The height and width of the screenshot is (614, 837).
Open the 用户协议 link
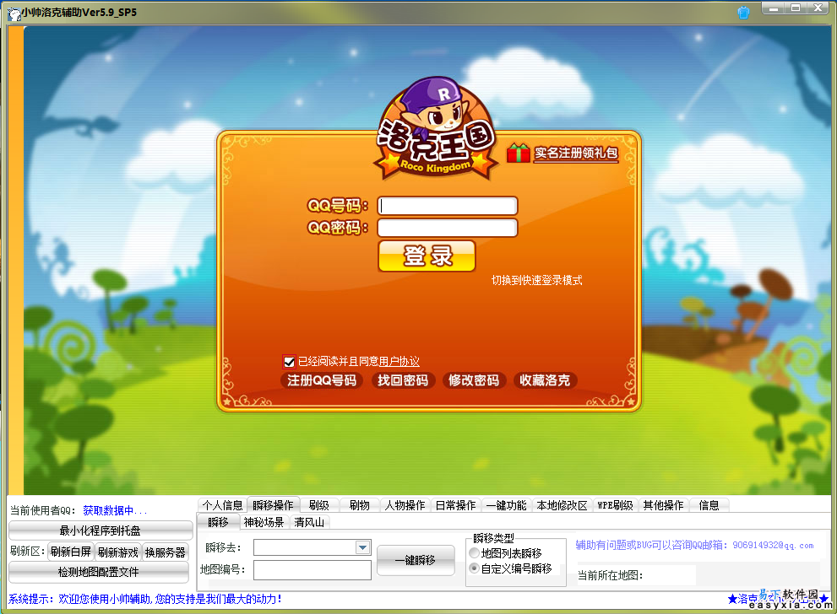point(399,361)
